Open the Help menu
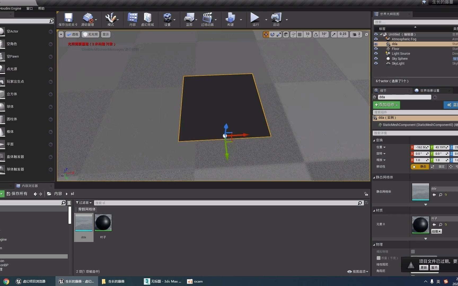The image size is (458, 286). click(41, 8)
